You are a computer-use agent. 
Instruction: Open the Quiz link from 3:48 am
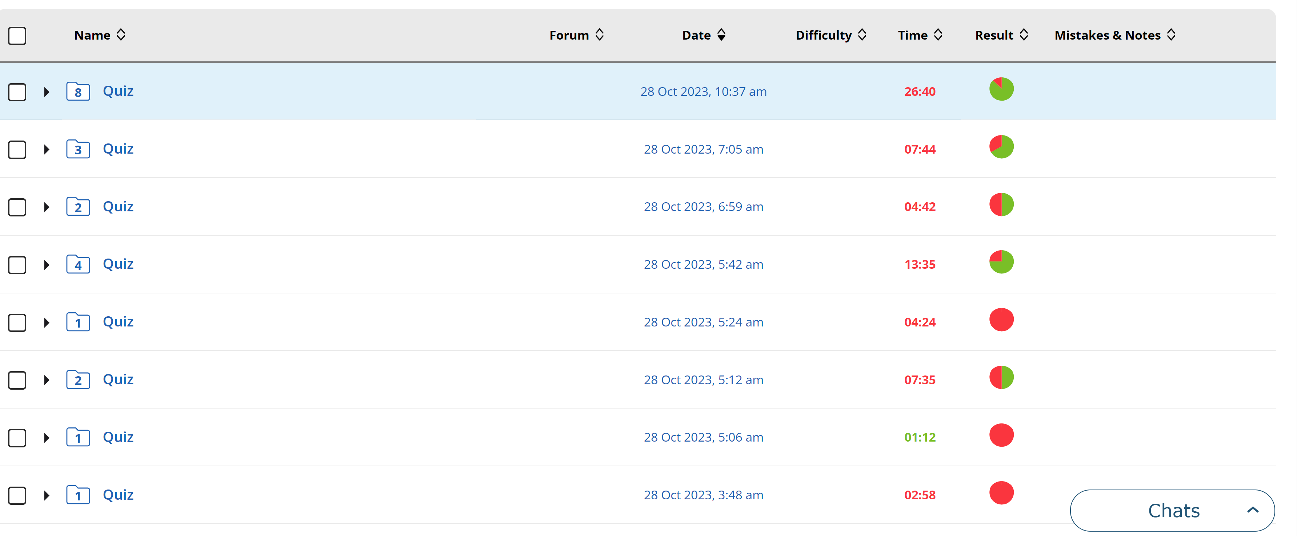click(x=118, y=495)
